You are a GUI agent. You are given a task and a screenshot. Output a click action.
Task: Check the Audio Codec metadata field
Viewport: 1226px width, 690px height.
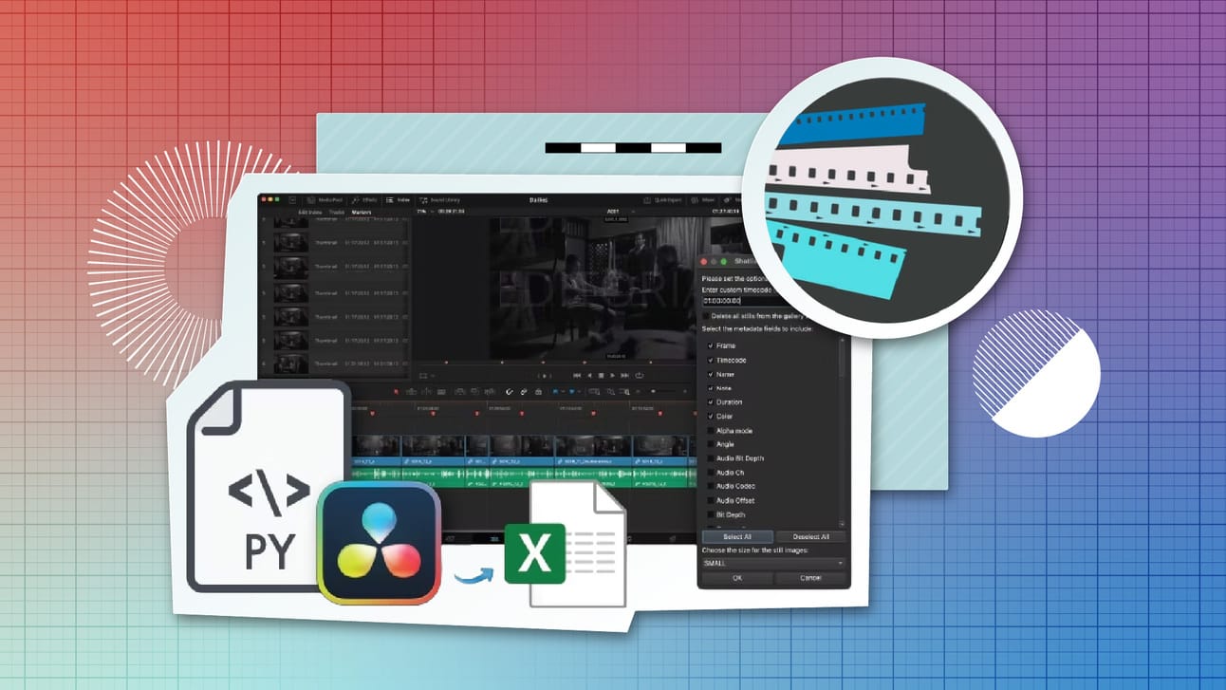[710, 486]
